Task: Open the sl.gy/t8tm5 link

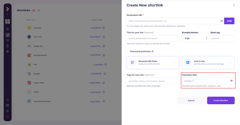Action: click(x=96, y=28)
